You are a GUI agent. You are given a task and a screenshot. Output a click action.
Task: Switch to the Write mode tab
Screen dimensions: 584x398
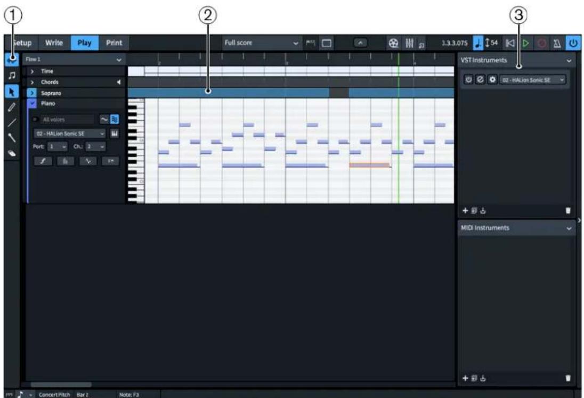point(54,43)
